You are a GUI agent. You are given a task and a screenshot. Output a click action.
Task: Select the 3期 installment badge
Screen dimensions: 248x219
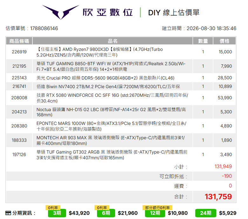pos(57,213)
